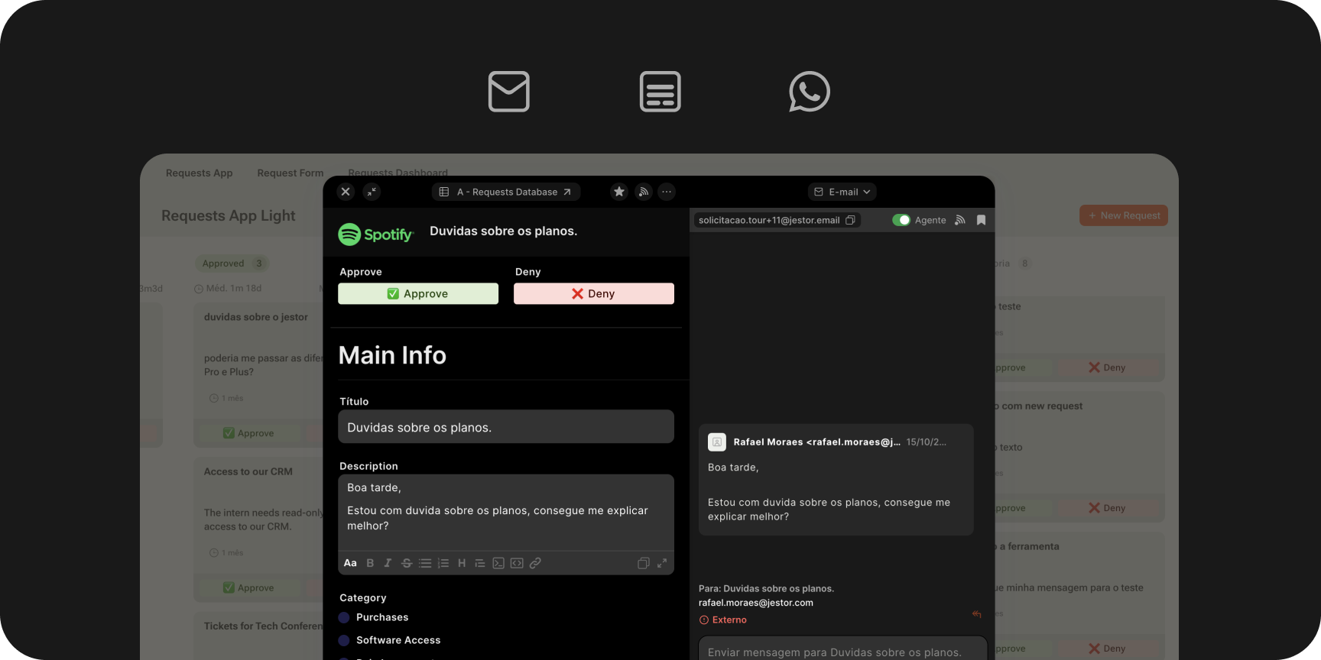Expand the E-mail channel dropdown

842,192
